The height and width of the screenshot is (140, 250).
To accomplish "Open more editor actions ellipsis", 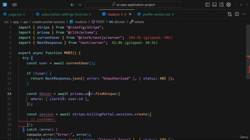I will pyautogui.click(x=244, y=14).
